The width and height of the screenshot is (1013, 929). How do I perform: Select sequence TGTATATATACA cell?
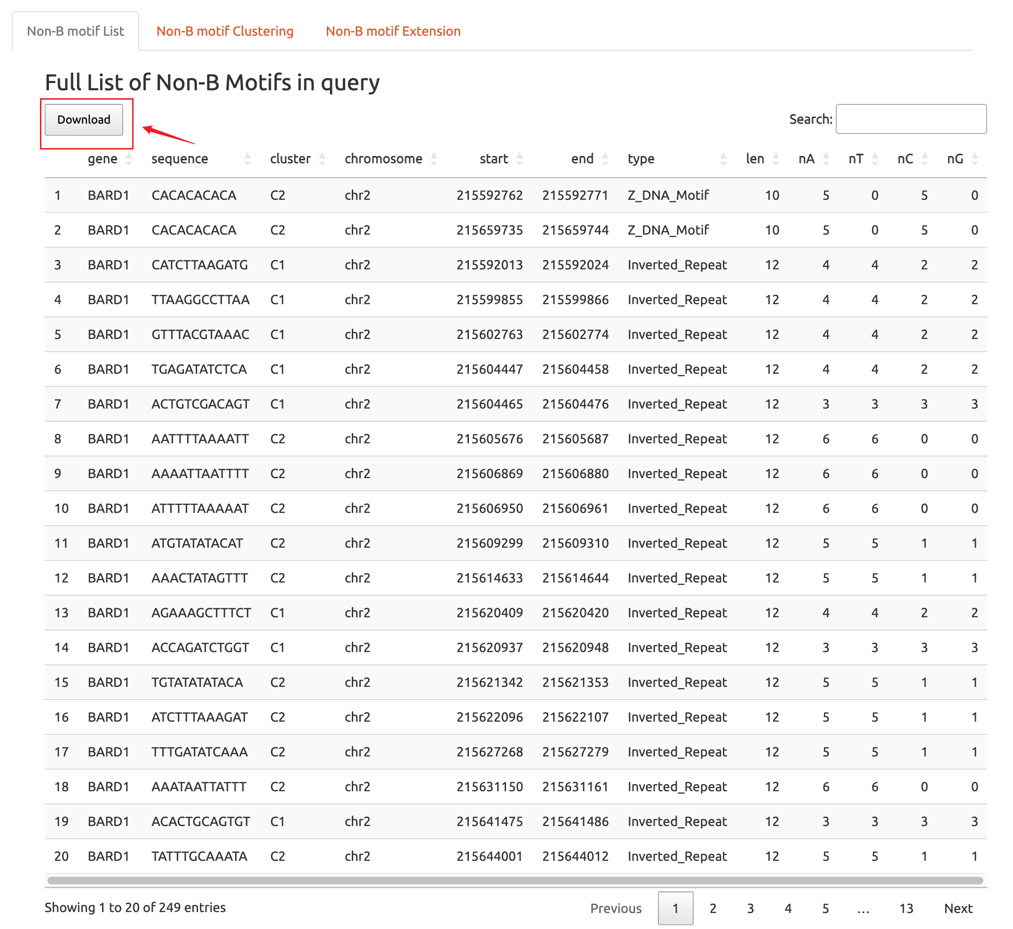pos(197,682)
